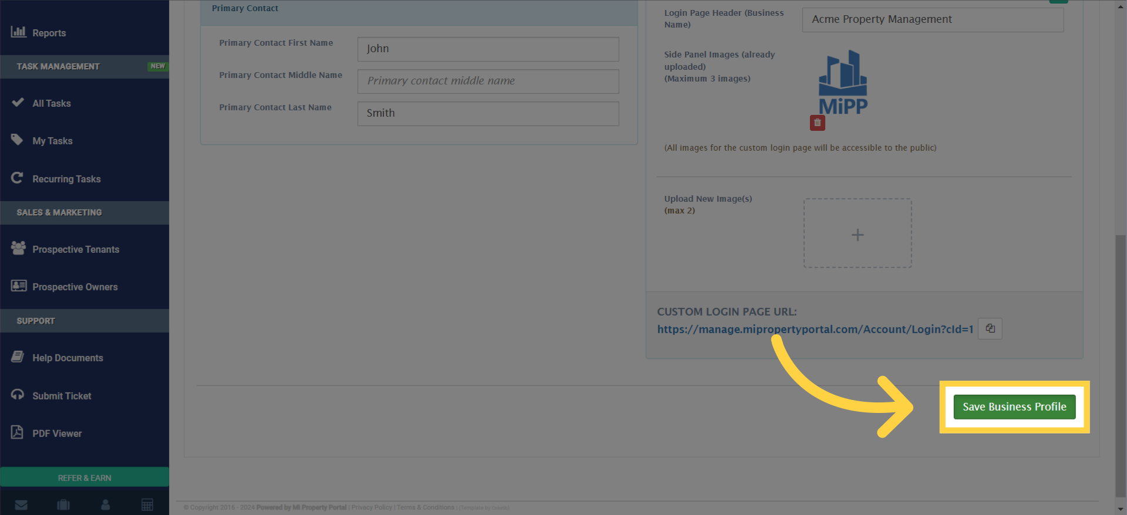Image resolution: width=1127 pixels, height=515 pixels.
Task: Click the scrollbar down arrow
Action: (x=1121, y=509)
